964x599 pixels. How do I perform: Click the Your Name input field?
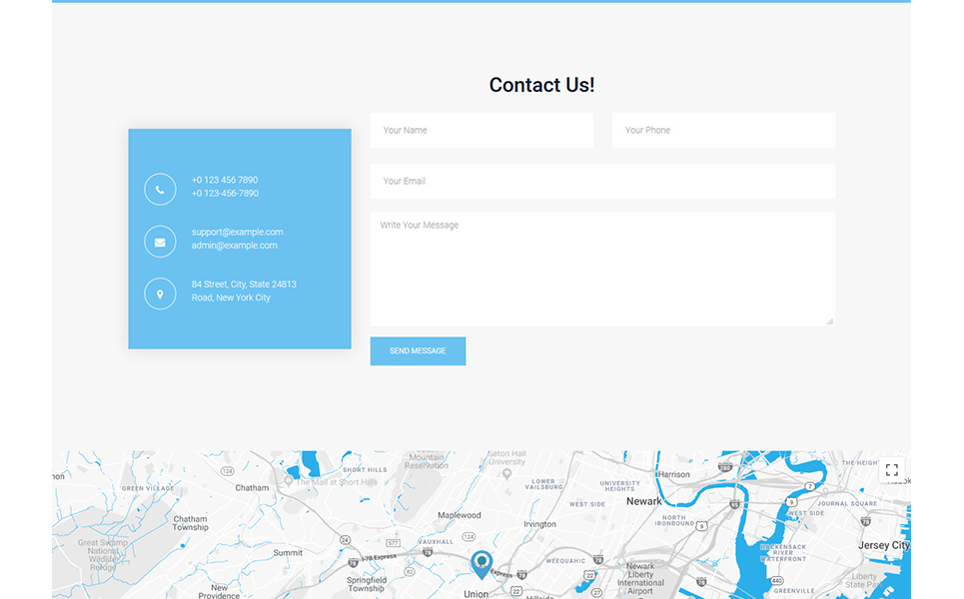click(x=482, y=130)
